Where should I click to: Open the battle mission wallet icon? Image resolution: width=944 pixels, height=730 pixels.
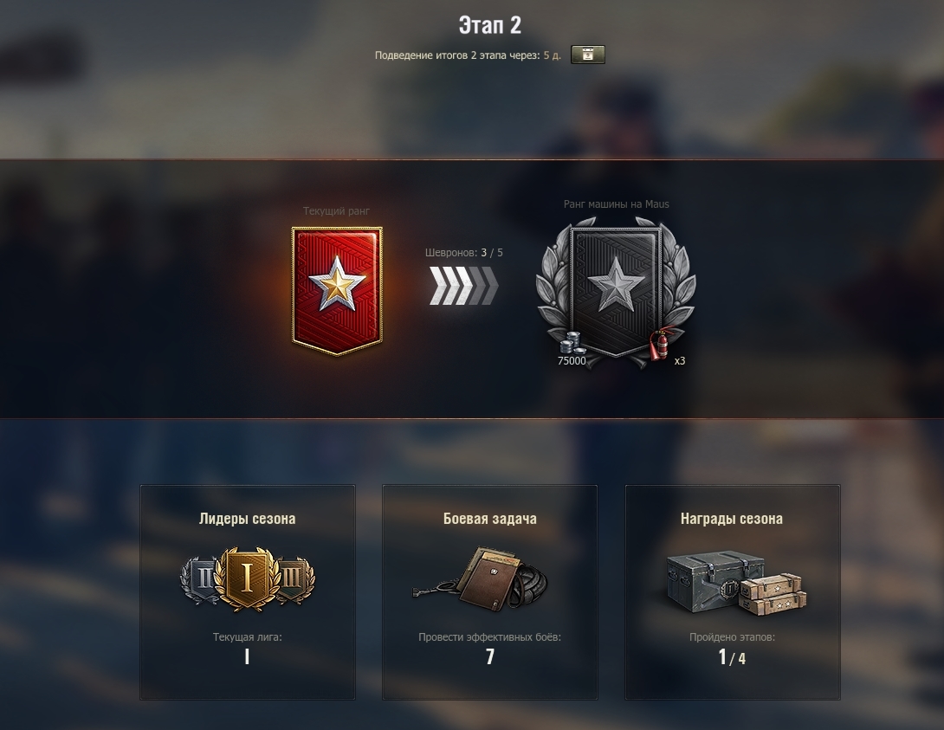[481, 579]
